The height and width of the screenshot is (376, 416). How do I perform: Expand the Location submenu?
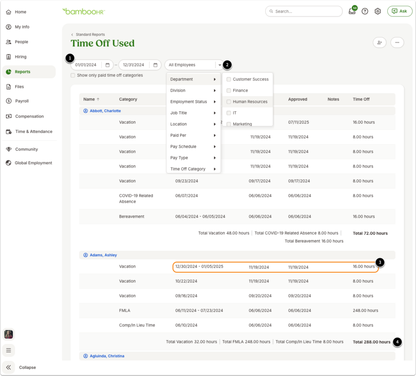(x=194, y=124)
